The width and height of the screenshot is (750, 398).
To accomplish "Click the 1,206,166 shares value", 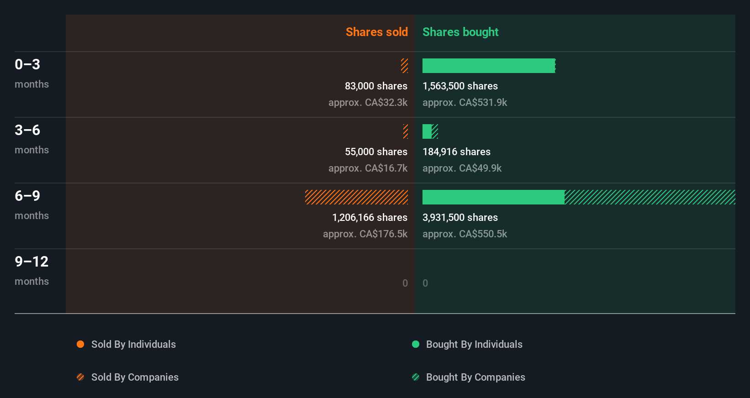I will click(x=370, y=217).
